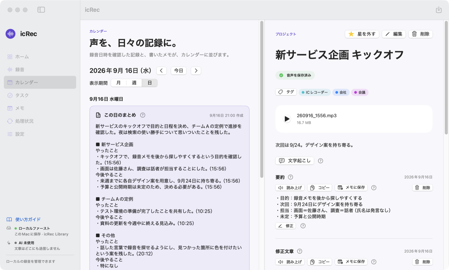
Task: Open 録音 in the sidebar
Action: (40, 69)
